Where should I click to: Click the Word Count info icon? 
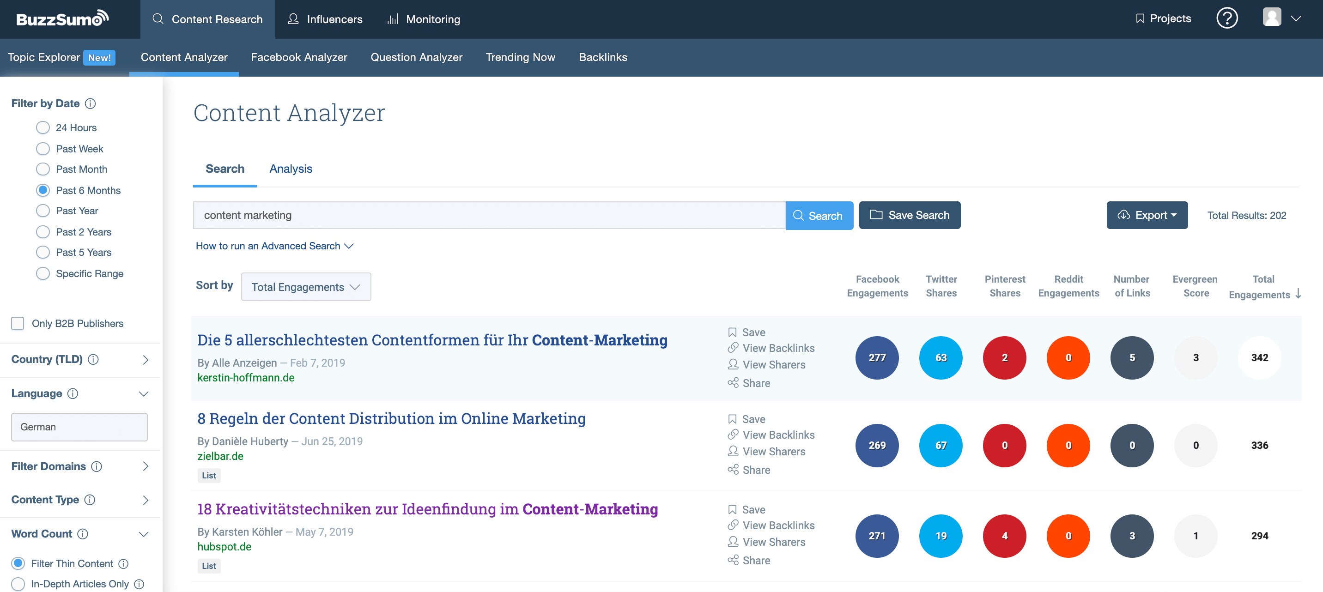(x=83, y=534)
